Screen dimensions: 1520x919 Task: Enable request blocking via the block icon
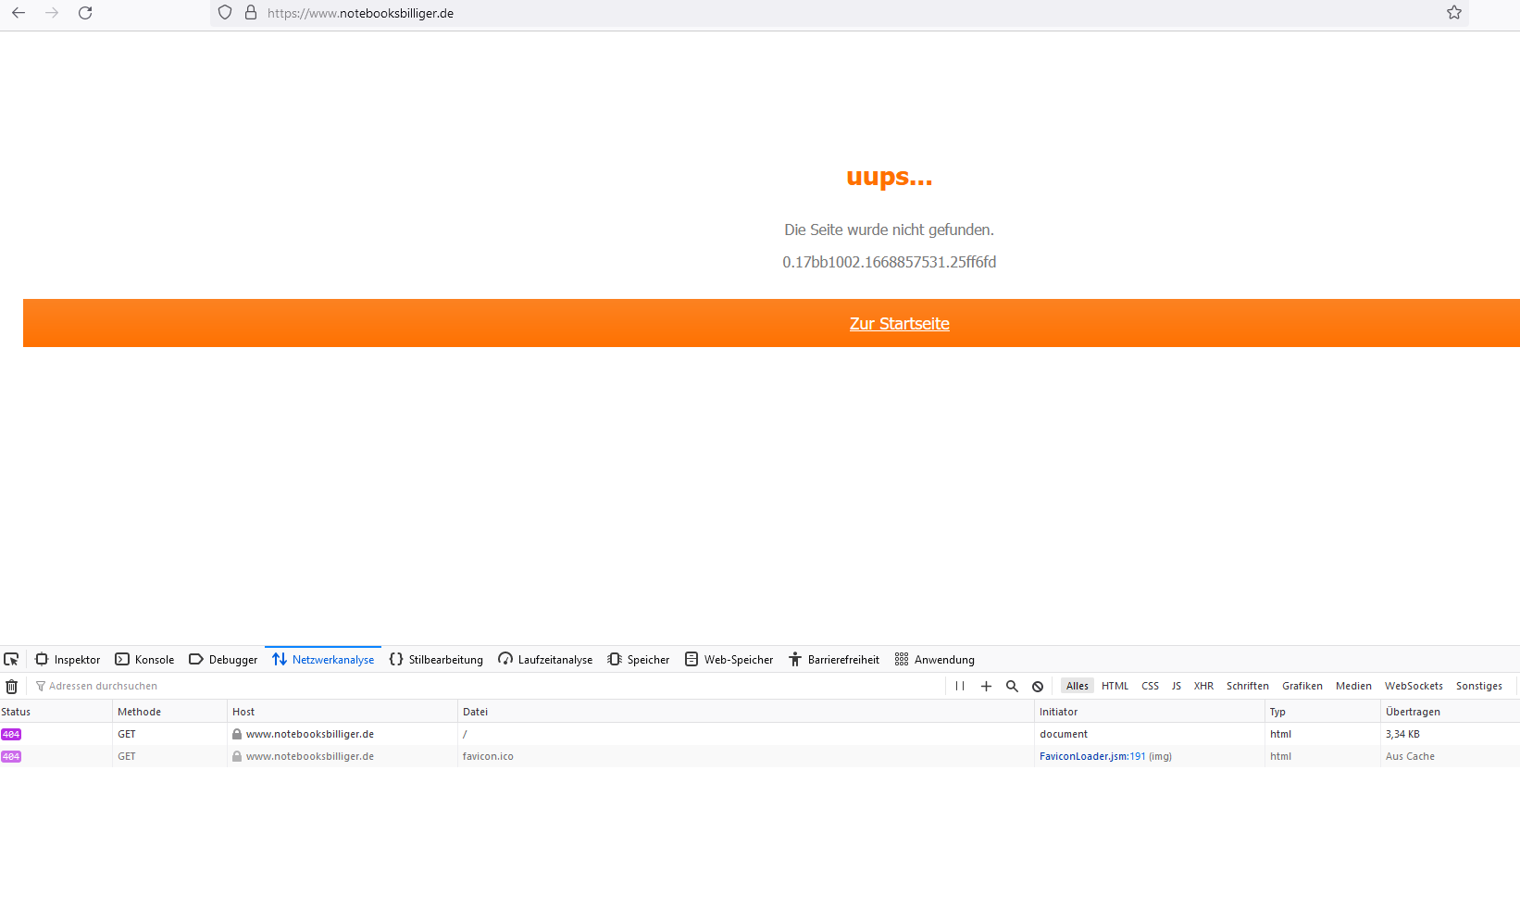point(1038,686)
